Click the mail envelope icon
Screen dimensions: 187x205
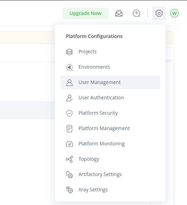point(119,13)
